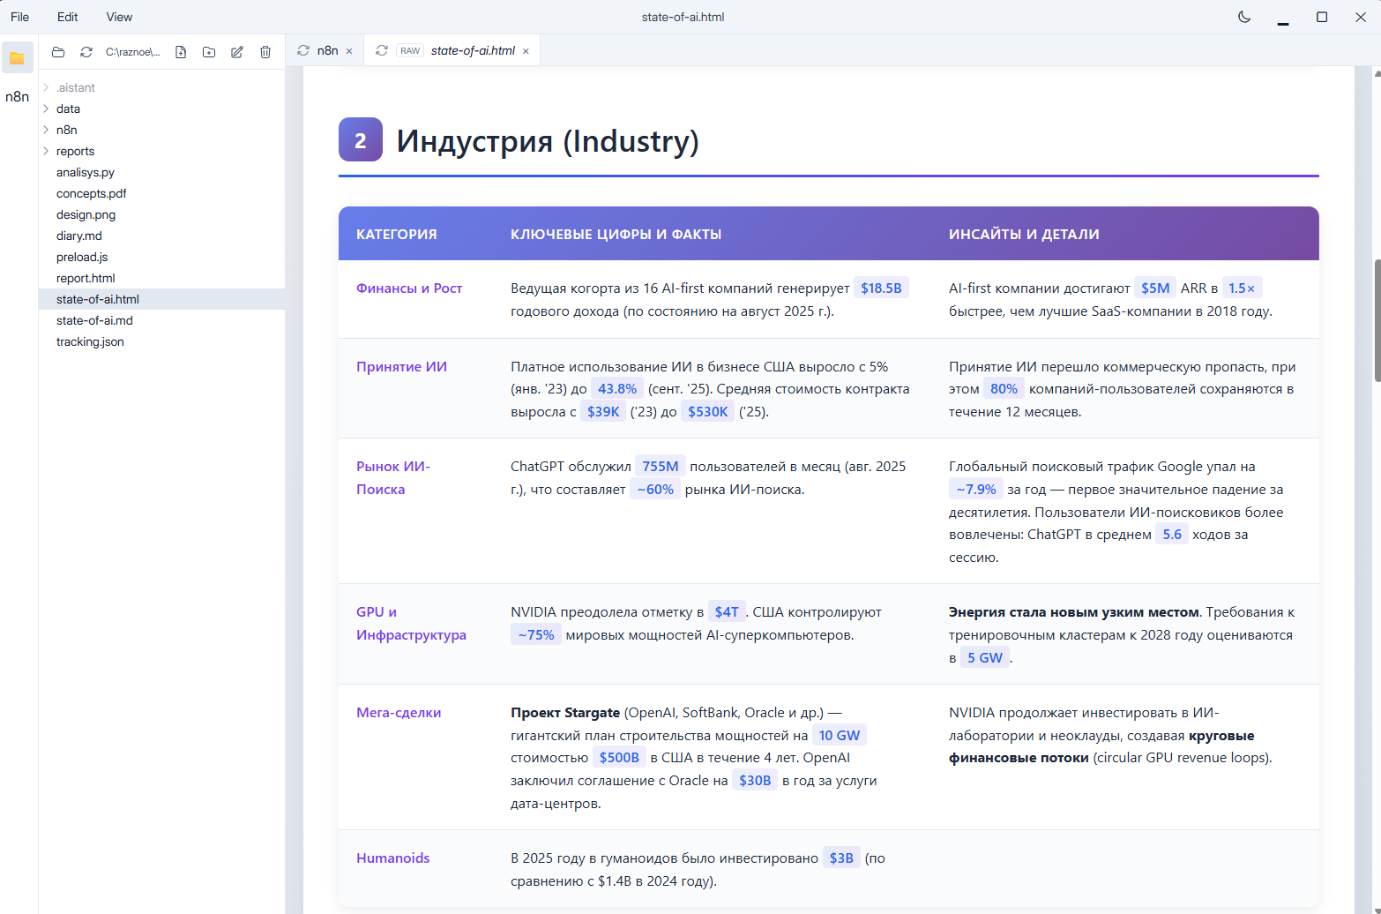Image resolution: width=1381 pixels, height=914 pixels.
Task: Open the View menu
Action: (x=119, y=17)
